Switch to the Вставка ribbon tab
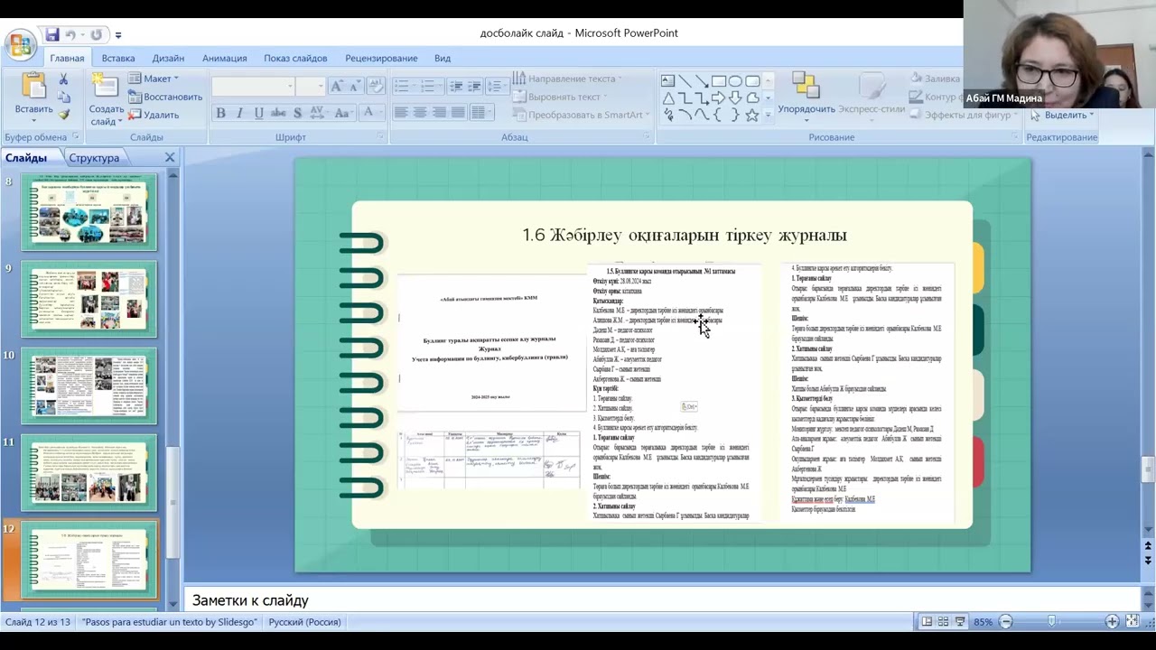Image resolution: width=1156 pixels, height=650 pixels. tap(118, 58)
